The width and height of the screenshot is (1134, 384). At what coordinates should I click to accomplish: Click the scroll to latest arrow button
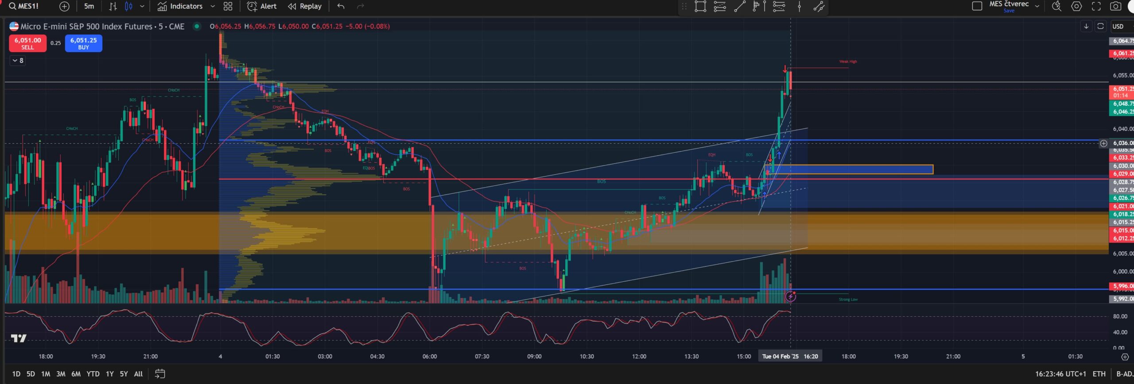click(1086, 27)
